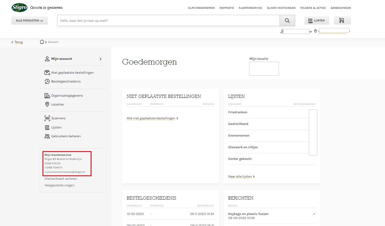385x226 pixels.
Task: Click the Organisatiegegevens building icon
Action: [x=47, y=96]
